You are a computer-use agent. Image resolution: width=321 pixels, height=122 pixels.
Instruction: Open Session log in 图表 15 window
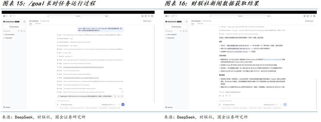tap(147, 21)
